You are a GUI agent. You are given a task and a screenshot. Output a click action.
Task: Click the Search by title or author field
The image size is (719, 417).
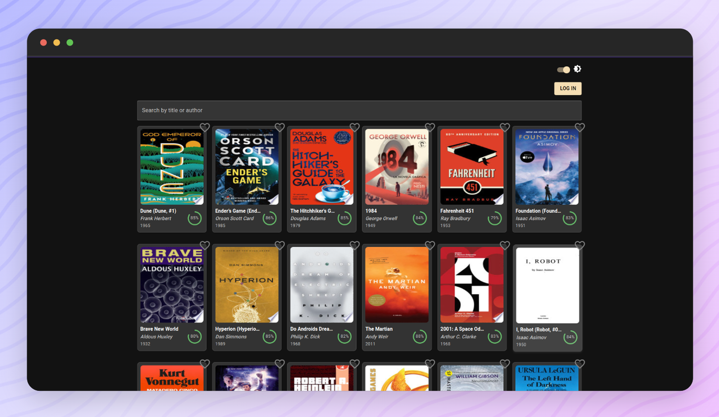(x=359, y=111)
